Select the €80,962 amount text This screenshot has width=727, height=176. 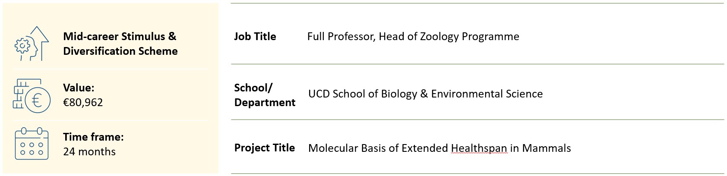[83, 102]
